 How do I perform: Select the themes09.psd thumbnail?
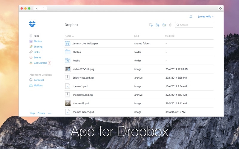(x=68, y=103)
